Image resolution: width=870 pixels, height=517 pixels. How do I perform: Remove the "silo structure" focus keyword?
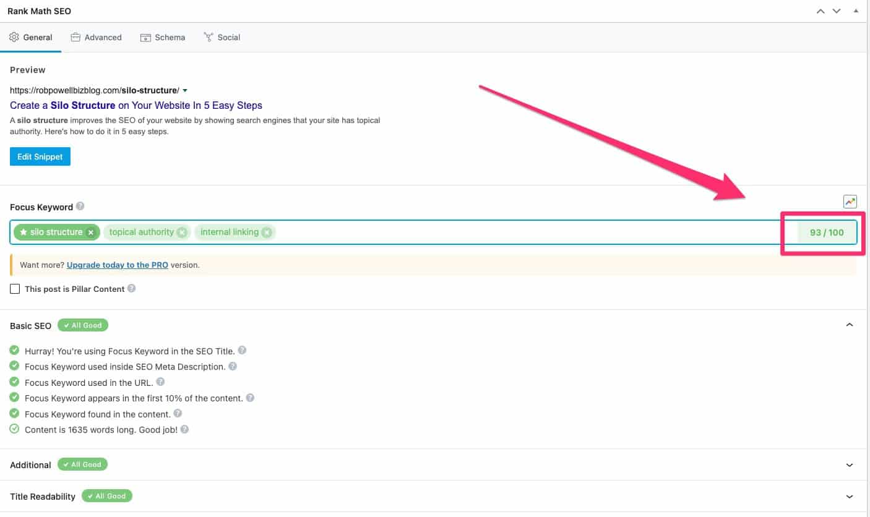[x=90, y=232]
